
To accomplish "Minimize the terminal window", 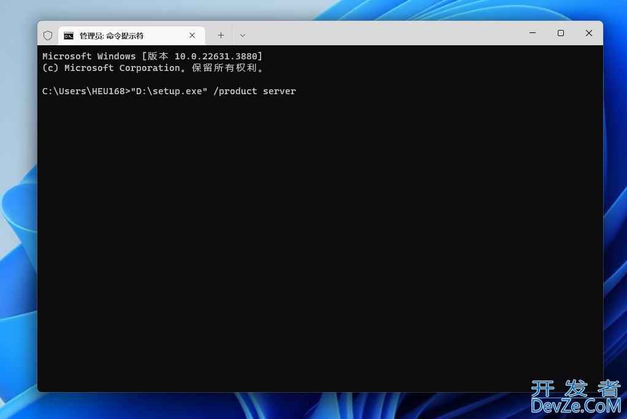I will point(533,33).
